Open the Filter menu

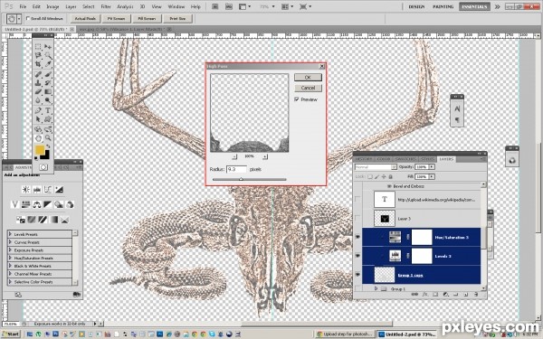point(106,6)
